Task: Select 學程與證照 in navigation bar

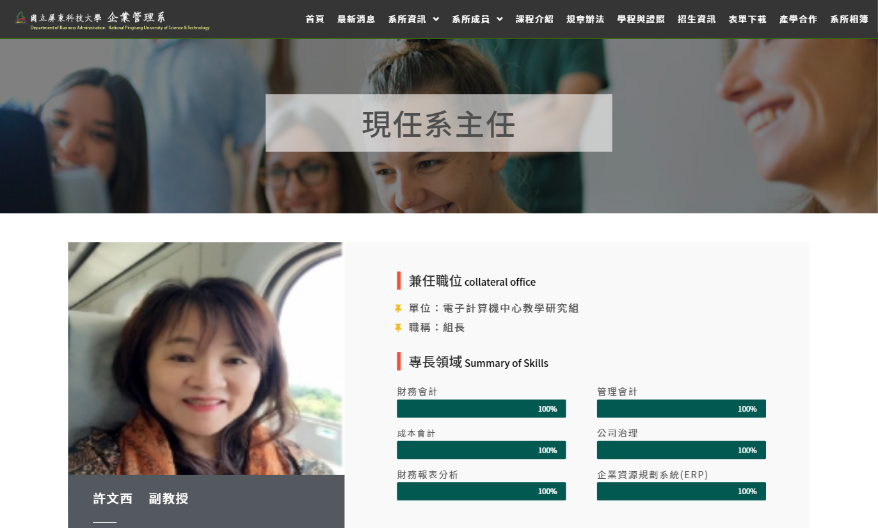Action: coord(641,19)
